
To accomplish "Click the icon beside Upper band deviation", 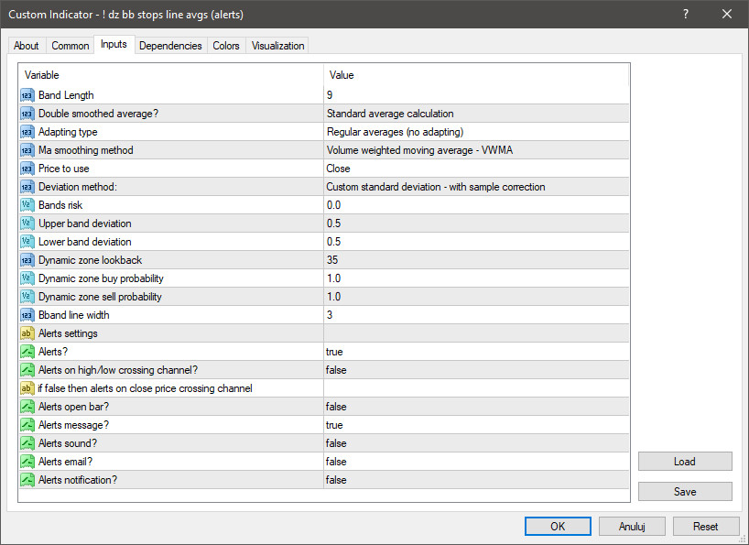I will pyautogui.click(x=27, y=223).
